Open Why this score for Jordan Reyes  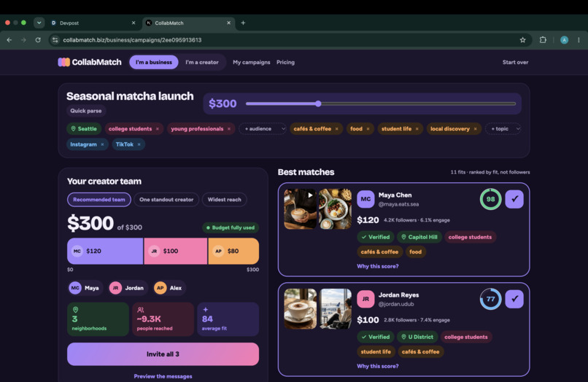[x=378, y=366]
